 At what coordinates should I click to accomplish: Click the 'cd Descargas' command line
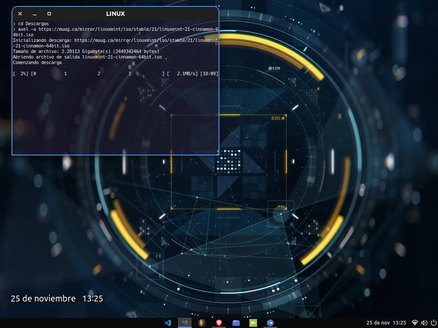[33, 24]
